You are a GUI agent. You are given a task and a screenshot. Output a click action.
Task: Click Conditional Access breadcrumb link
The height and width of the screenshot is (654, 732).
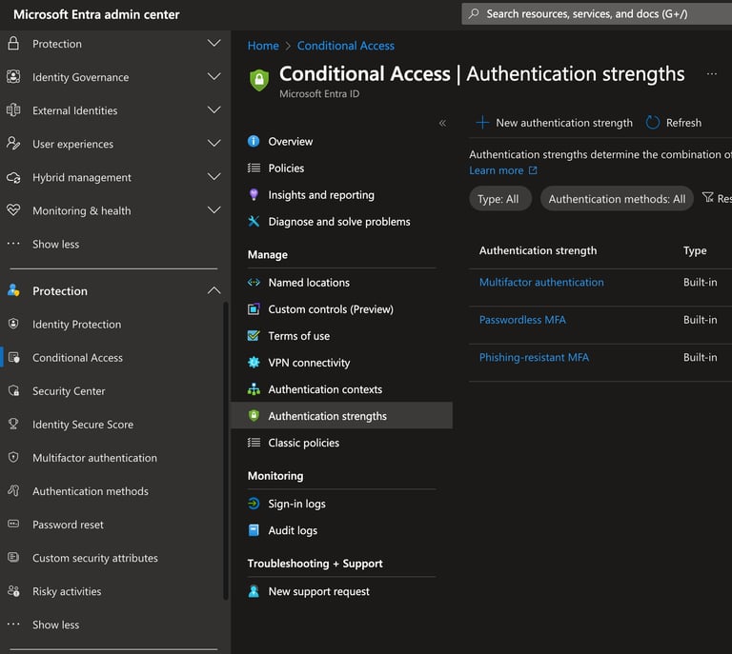click(345, 46)
